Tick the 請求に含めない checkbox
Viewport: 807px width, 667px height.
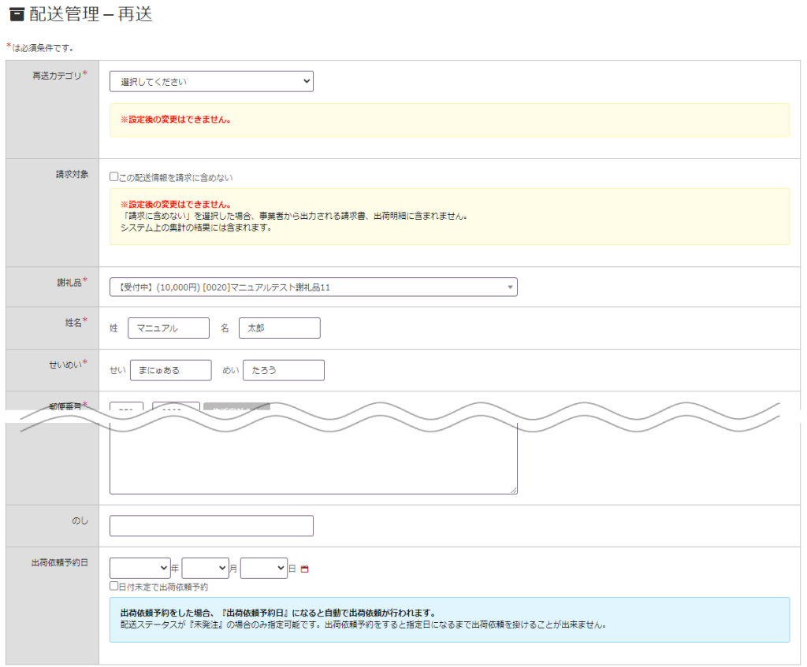pyautogui.click(x=114, y=177)
